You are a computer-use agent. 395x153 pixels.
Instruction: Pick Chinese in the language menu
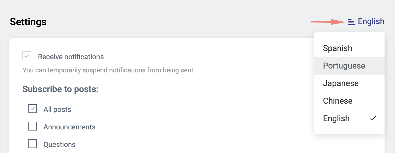338,101
